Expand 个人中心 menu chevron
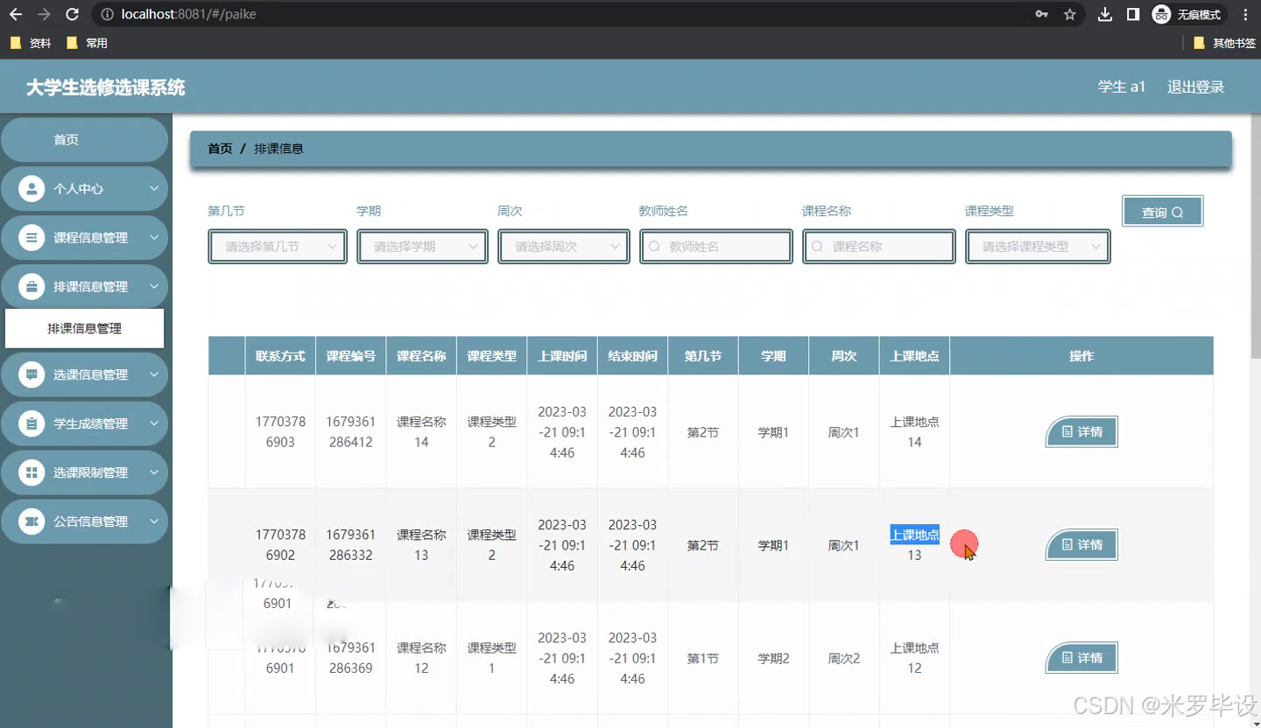 tap(154, 189)
